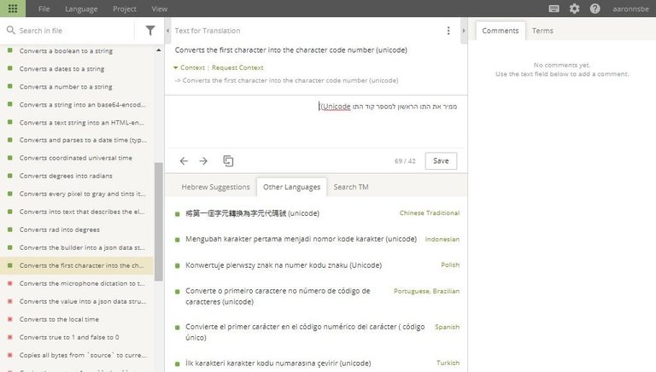Collapse the Context section

tap(188, 67)
